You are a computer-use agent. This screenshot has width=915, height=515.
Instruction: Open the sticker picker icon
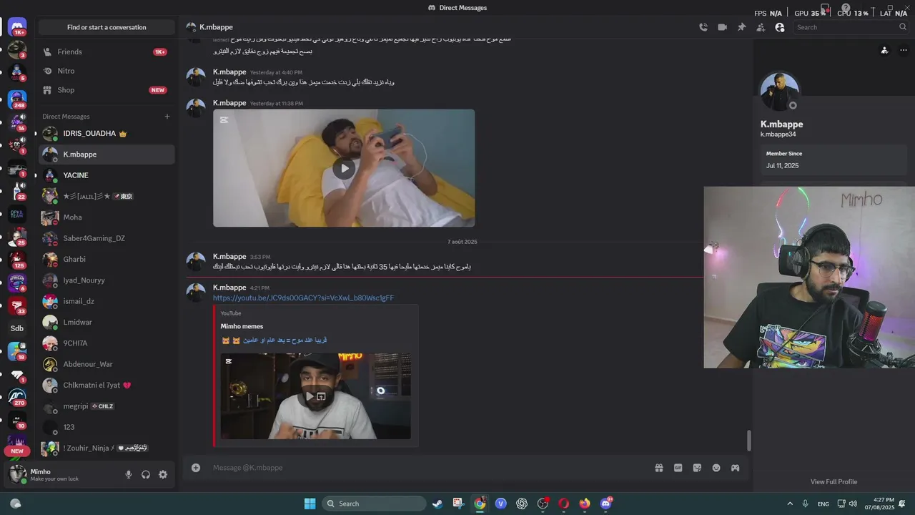697,468
